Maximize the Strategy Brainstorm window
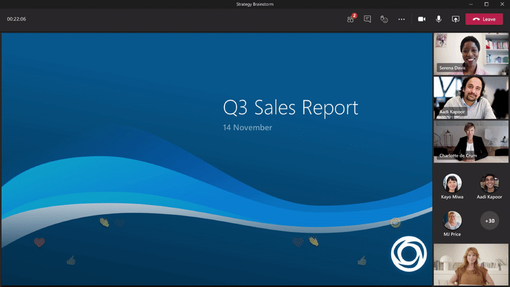 [486, 4]
